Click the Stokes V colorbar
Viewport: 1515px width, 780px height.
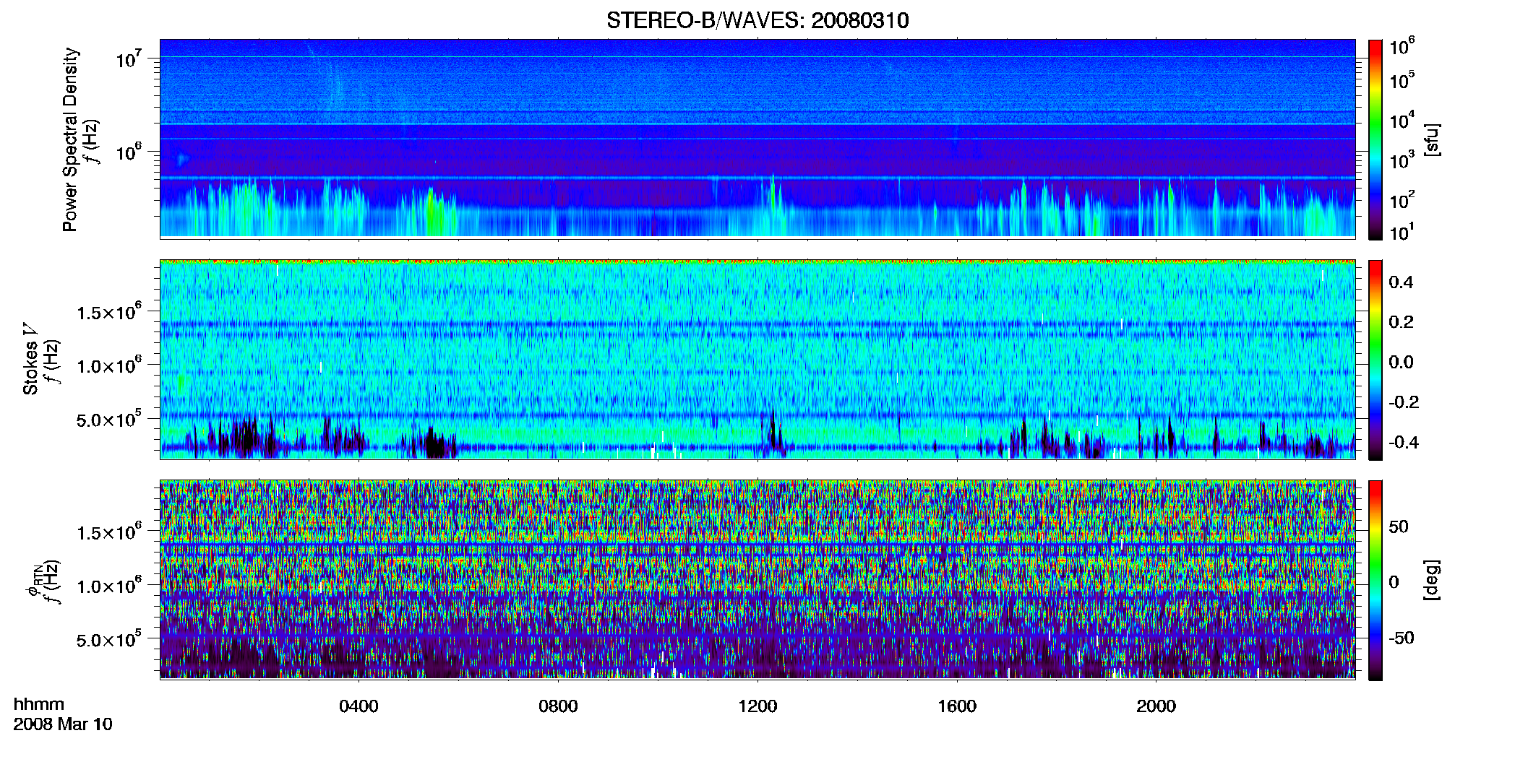pyautogui.click(x=1375, y=360)
